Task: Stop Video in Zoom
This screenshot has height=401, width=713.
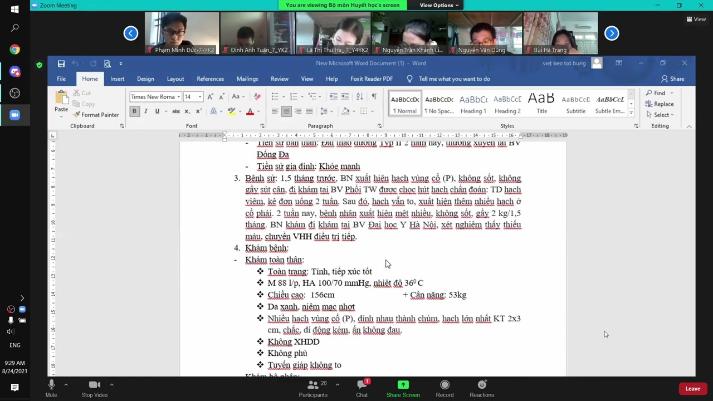Action: click(x=95, y=388)
